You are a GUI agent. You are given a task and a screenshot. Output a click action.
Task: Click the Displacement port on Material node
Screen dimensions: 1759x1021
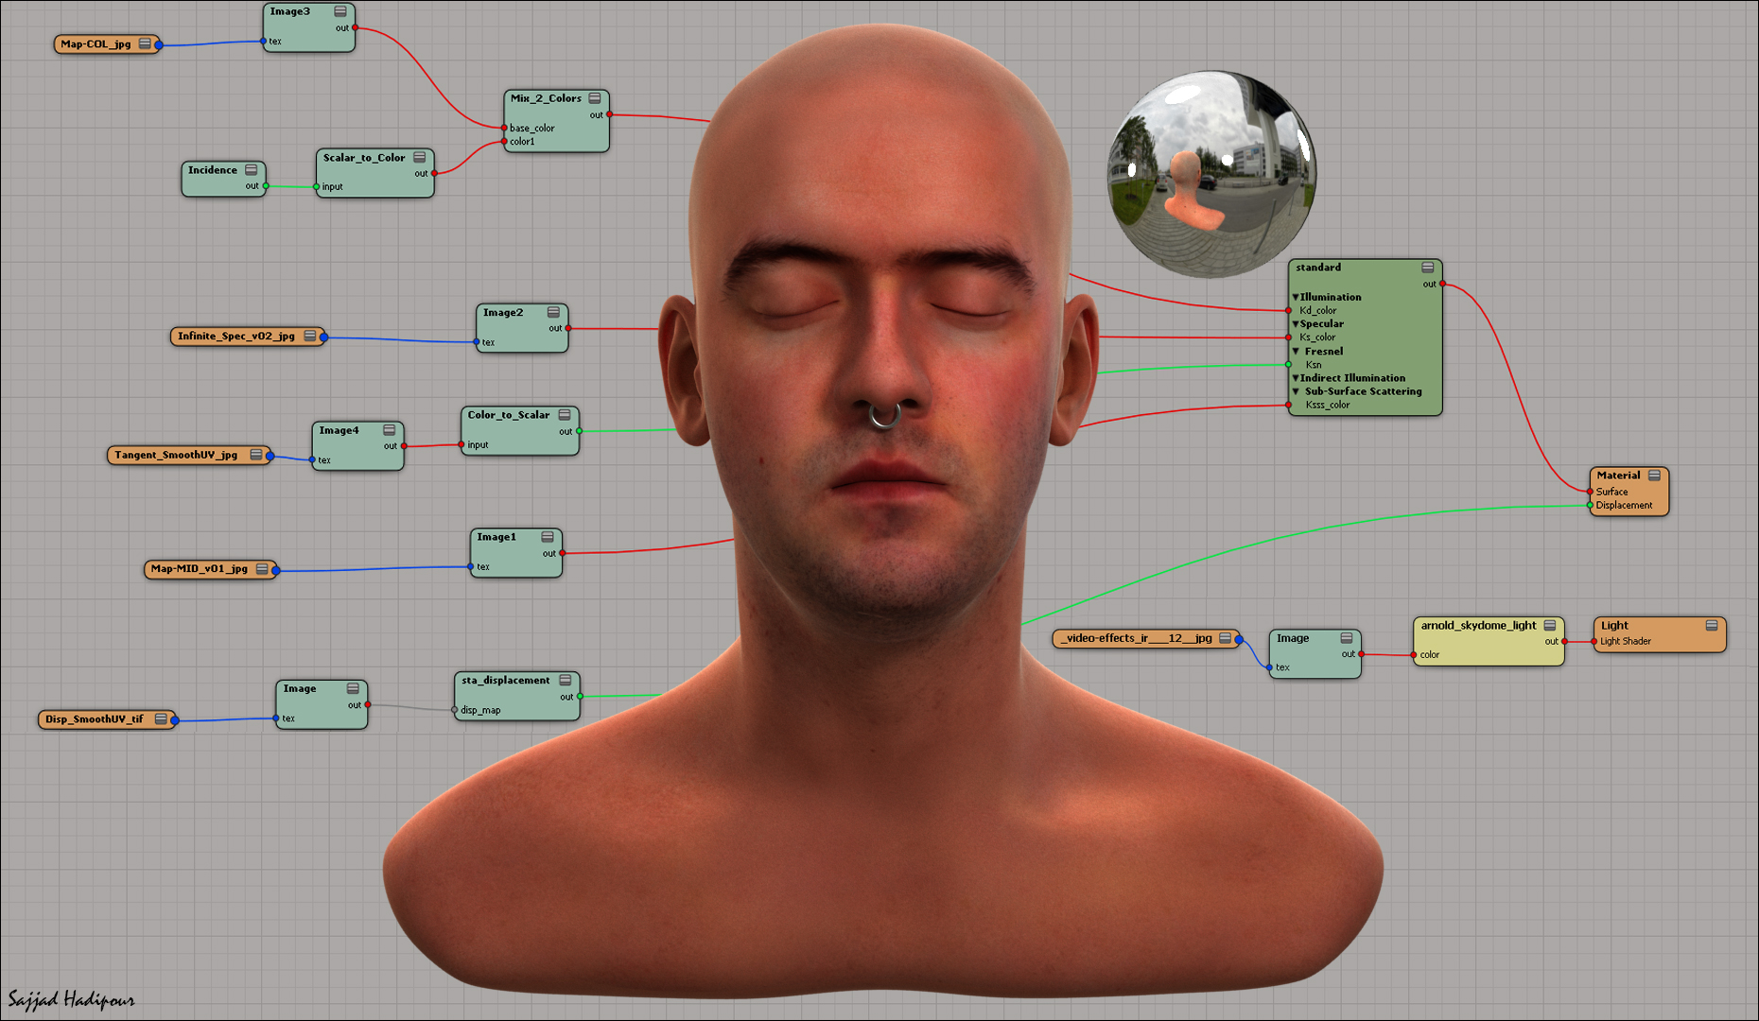[x=1590, y=505]
